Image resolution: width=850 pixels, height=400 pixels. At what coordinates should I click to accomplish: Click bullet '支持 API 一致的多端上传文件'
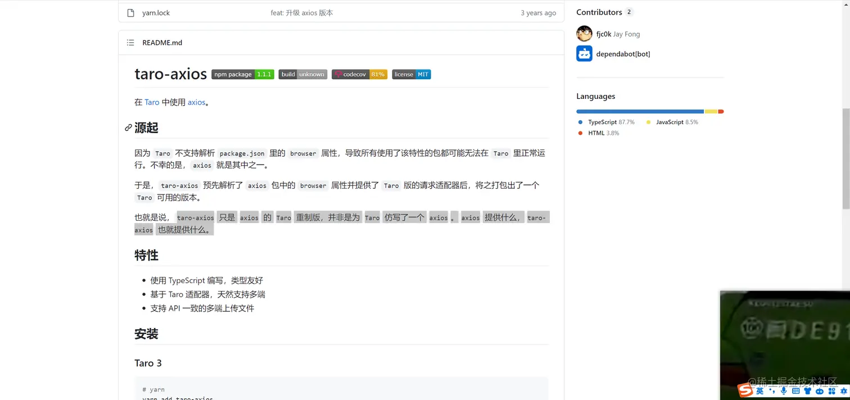point(202,308)
